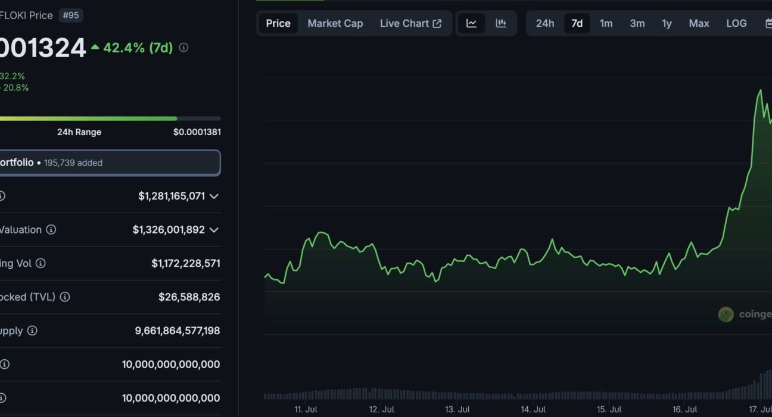Click the 12. Jul date axis label
The height and width of the screenshot is (417, 772).
click(381, 409)
